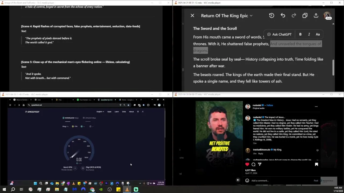
Task: Go to browser home page icon
Action: 24,105
